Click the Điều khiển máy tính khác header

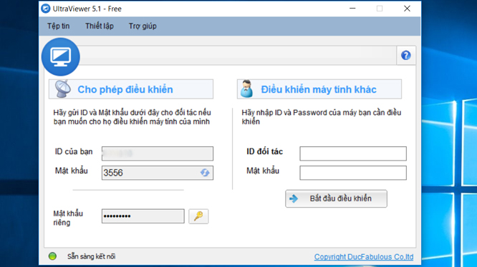tap(319, 89)
